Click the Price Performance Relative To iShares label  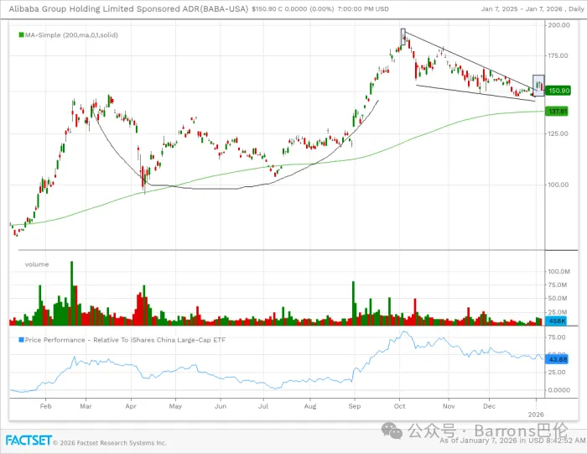pos(125,340)
